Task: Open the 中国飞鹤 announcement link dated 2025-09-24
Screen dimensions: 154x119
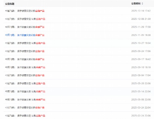Action: pyautogui.click(x=25, y=51)
